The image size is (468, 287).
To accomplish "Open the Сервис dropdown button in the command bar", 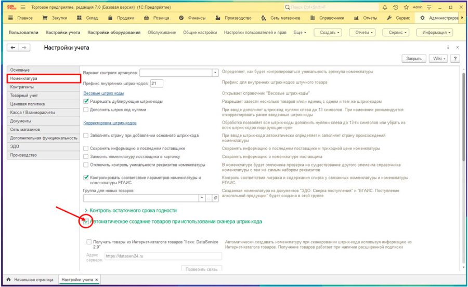I will pyautogui.click(x=396, y=33).
